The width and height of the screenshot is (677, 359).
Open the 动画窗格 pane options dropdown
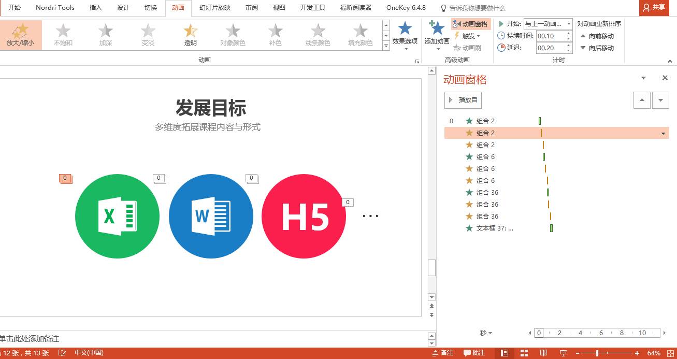pos(644,78)
